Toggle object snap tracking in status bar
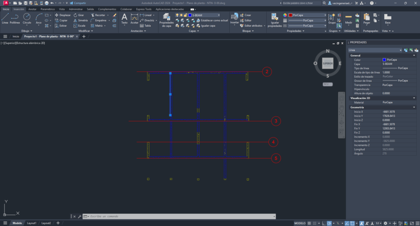 click(x=347, y=223)
